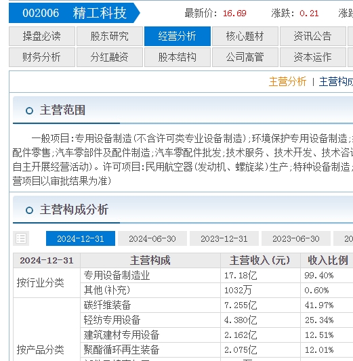This screenshot has width=353, height=361.
Task: Select the 2024-12-31 report date
Action: pos(81,238)
